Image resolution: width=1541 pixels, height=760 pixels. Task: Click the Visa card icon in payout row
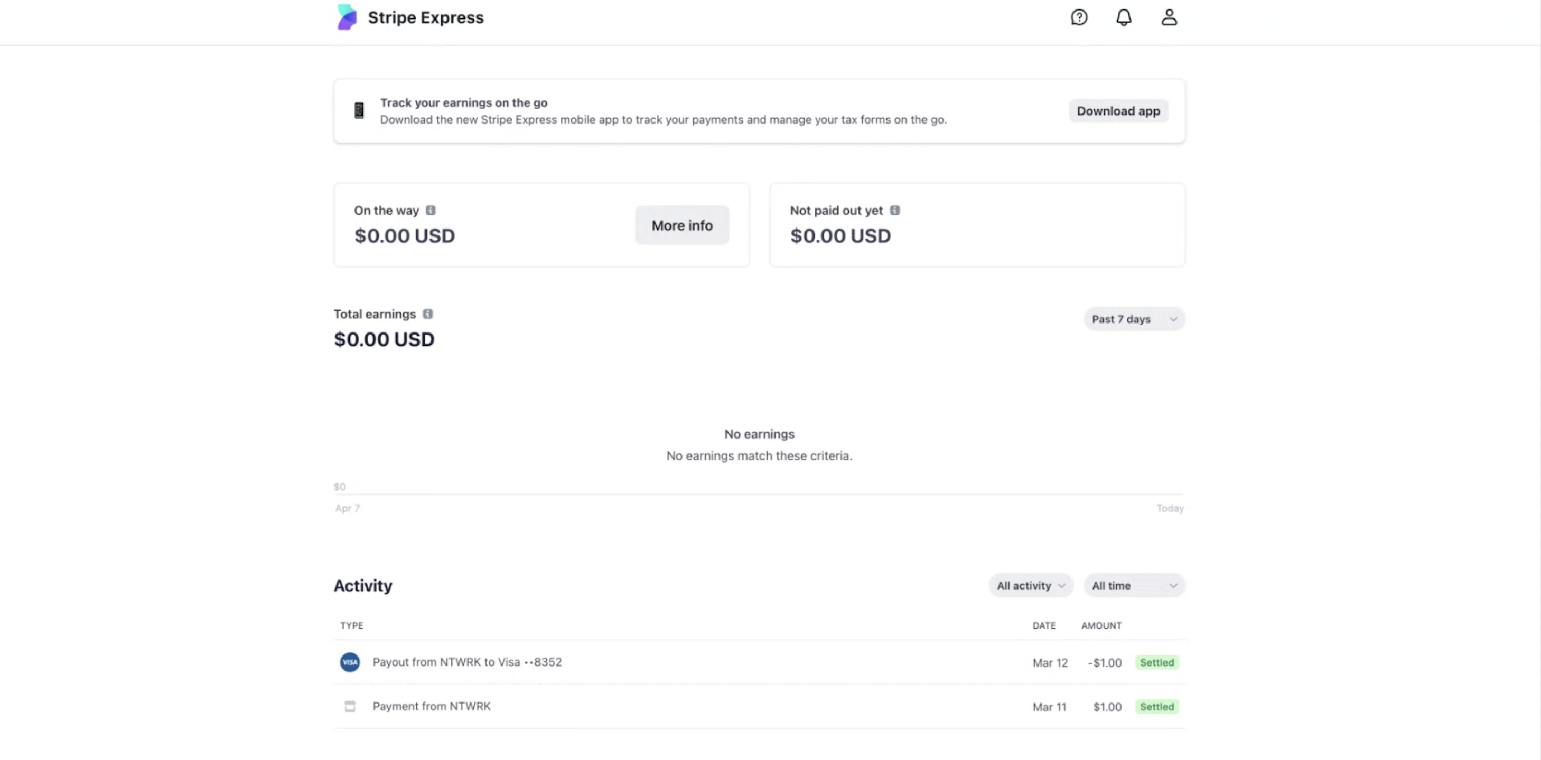350,662
